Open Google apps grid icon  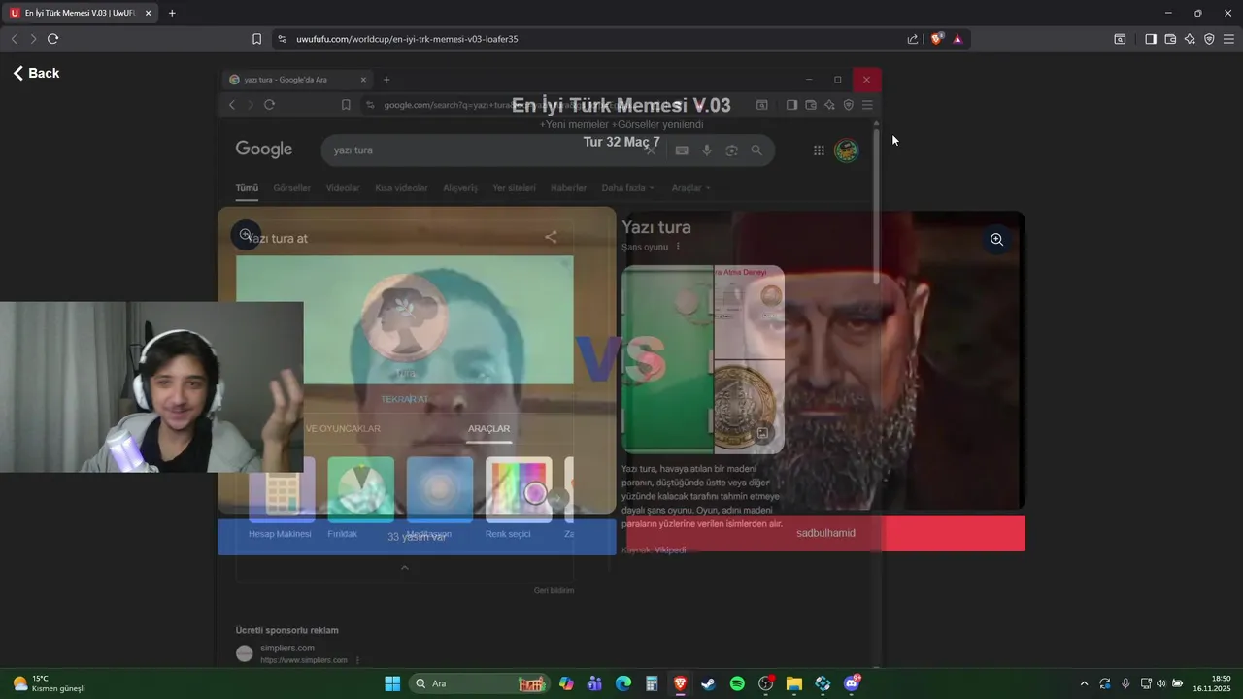click(819, 150)
